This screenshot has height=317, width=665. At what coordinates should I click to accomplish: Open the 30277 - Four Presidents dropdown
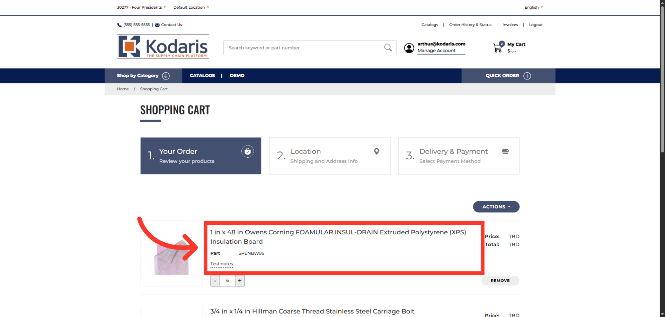pyautogui.click(x=141, y=7)
